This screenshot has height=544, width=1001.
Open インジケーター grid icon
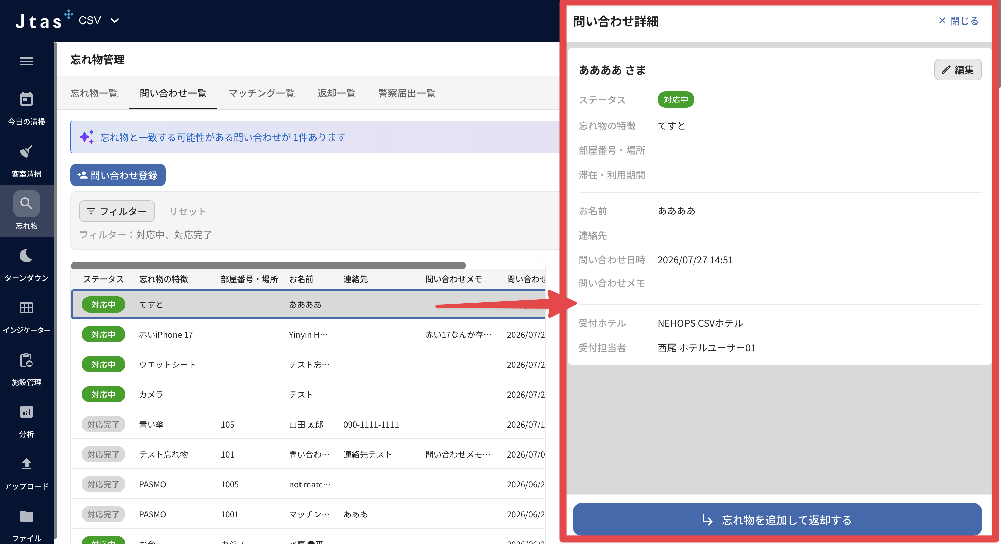click(x=27, y=307)
